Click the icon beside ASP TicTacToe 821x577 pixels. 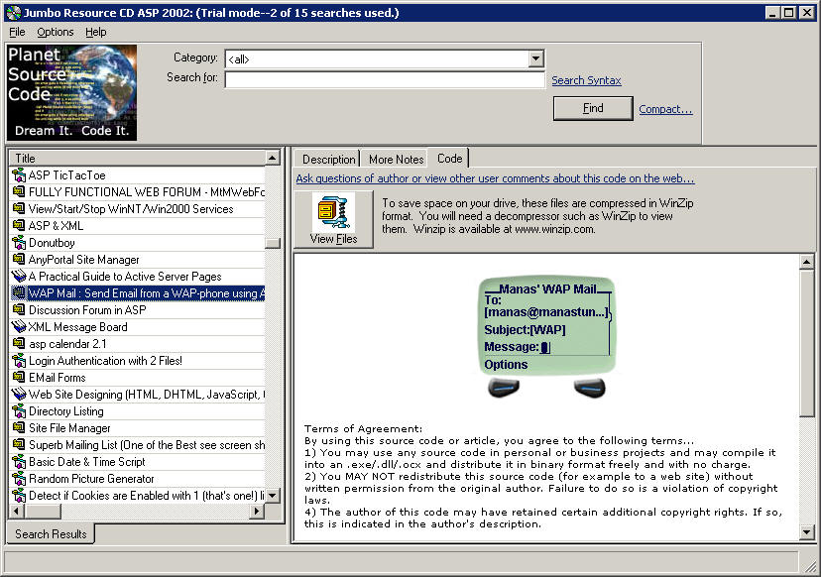click(19, 174)
